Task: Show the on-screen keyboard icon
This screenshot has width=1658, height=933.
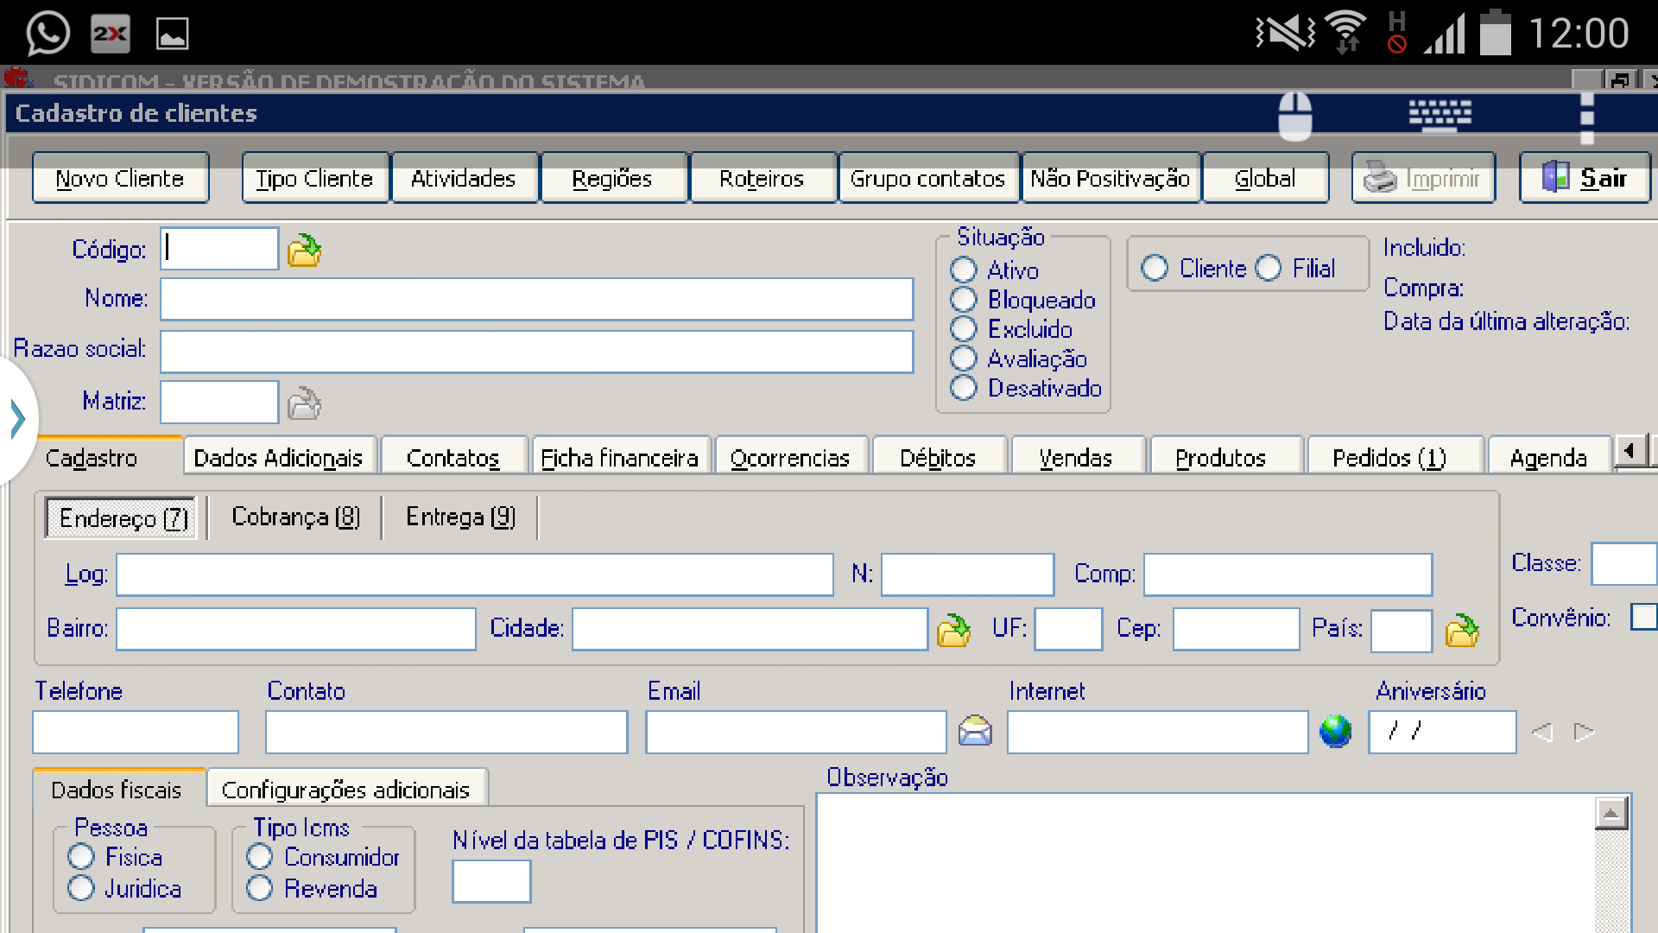Action: pyautogui.click(x=1440, y=115)
